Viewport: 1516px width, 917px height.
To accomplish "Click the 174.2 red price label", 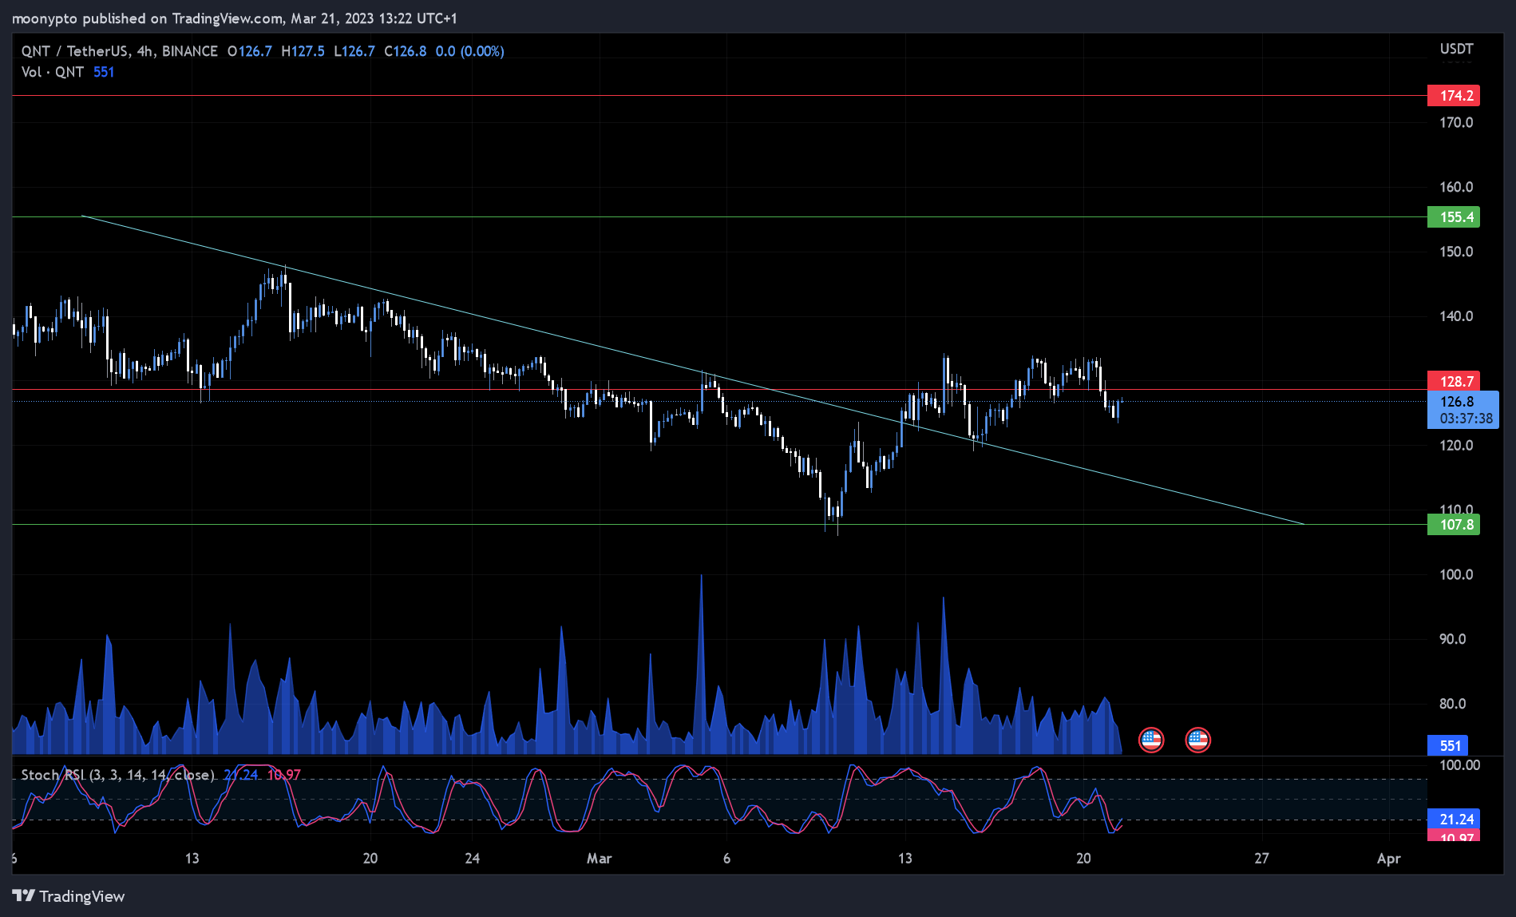I will pos(1454,96).
